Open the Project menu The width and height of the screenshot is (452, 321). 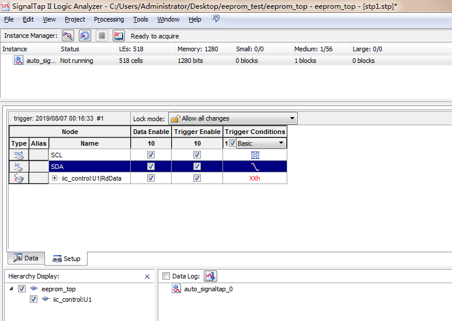pos(75,19)
